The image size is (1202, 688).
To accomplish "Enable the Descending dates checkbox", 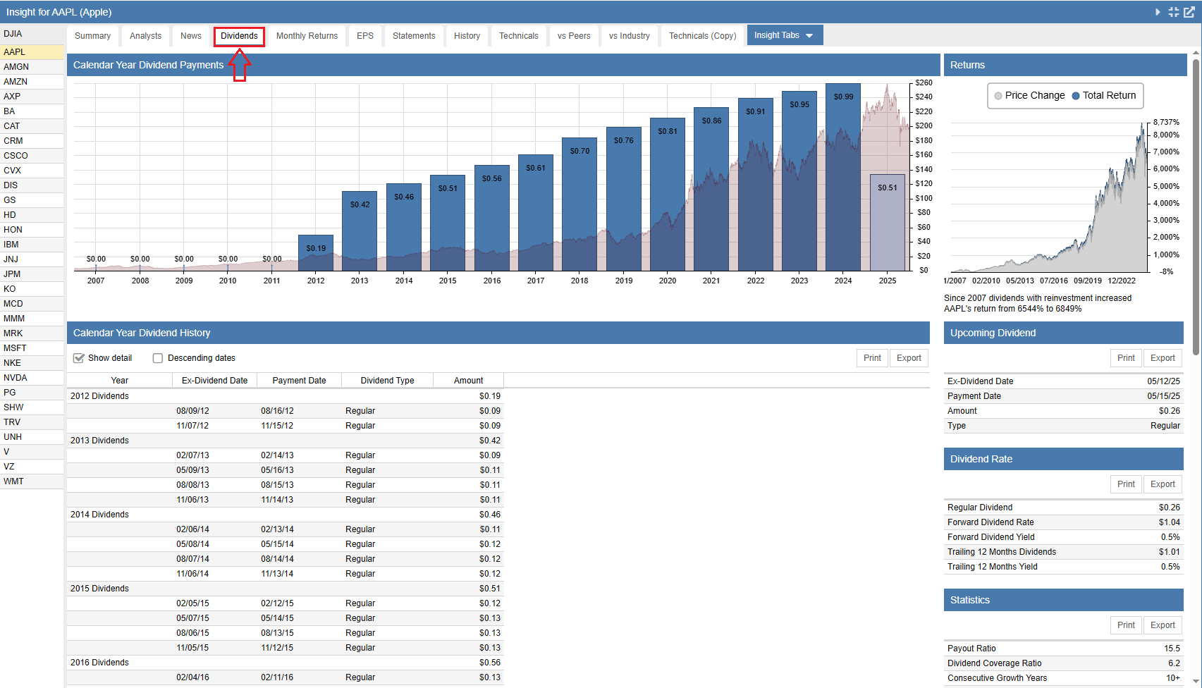I will click(158, 358).
